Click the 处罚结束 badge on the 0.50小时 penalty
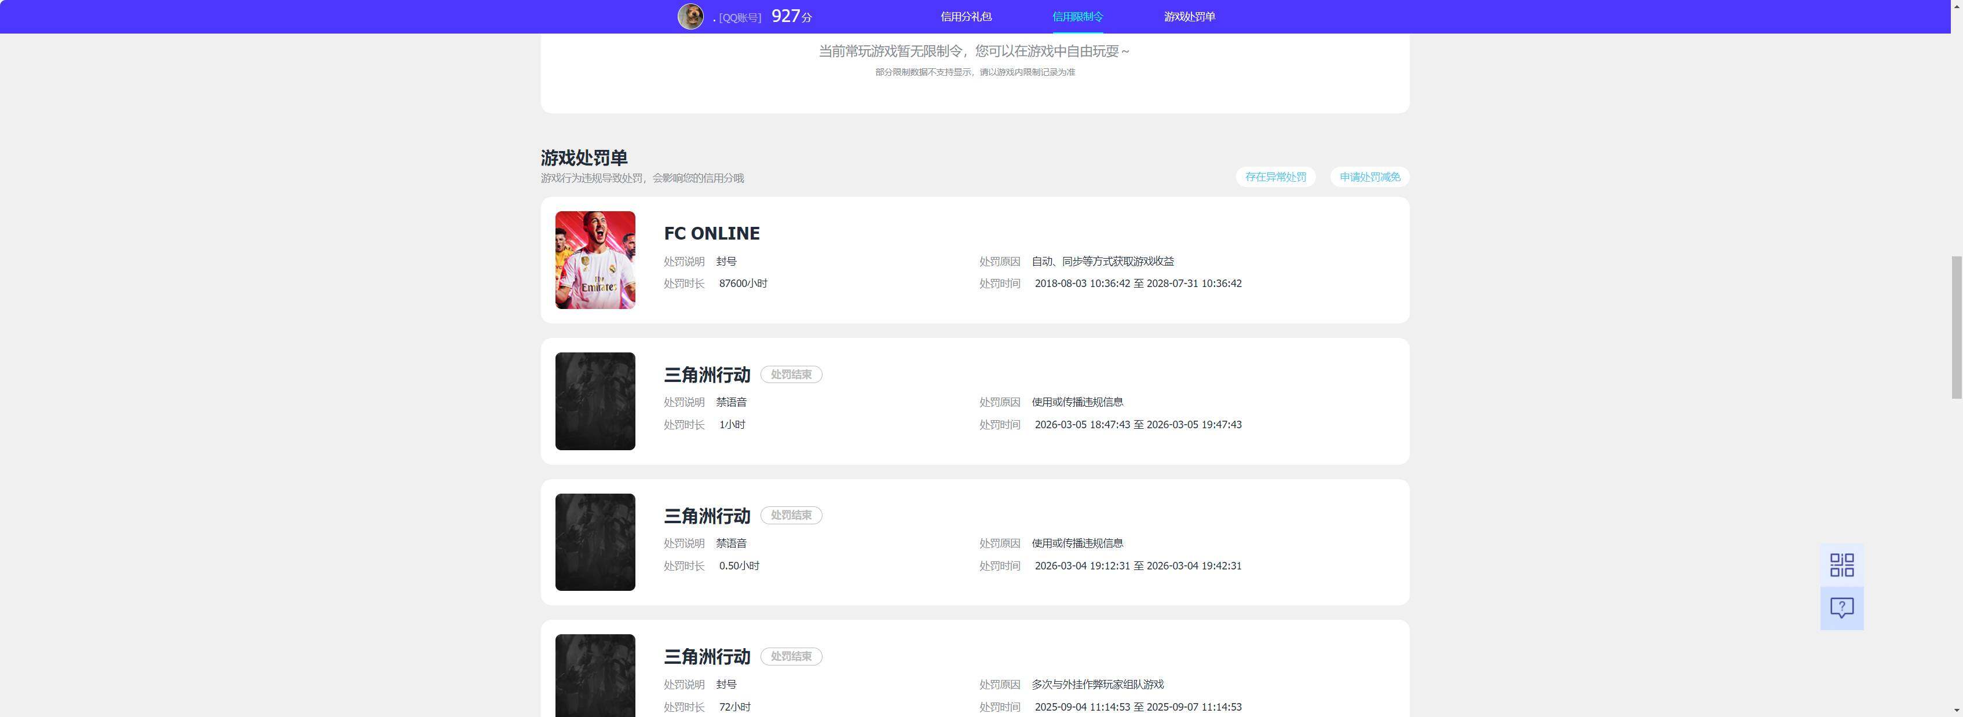Image resolution: width=1963 pixels, height=717 pixels. point(791,515)
